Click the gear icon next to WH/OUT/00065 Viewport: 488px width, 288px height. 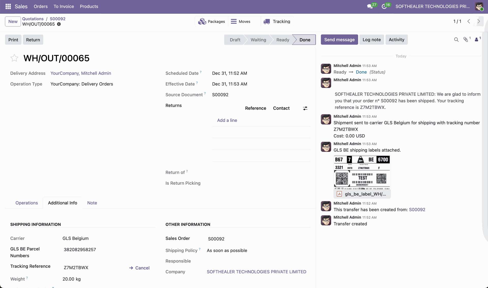[x=59, y=24]
